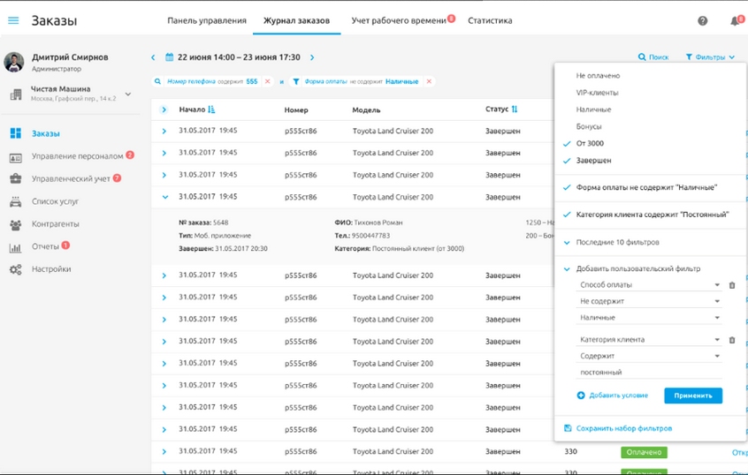Click the building icon beside Чистая Машина
Viewport: 748px width, 475px height.
[16, 94]
